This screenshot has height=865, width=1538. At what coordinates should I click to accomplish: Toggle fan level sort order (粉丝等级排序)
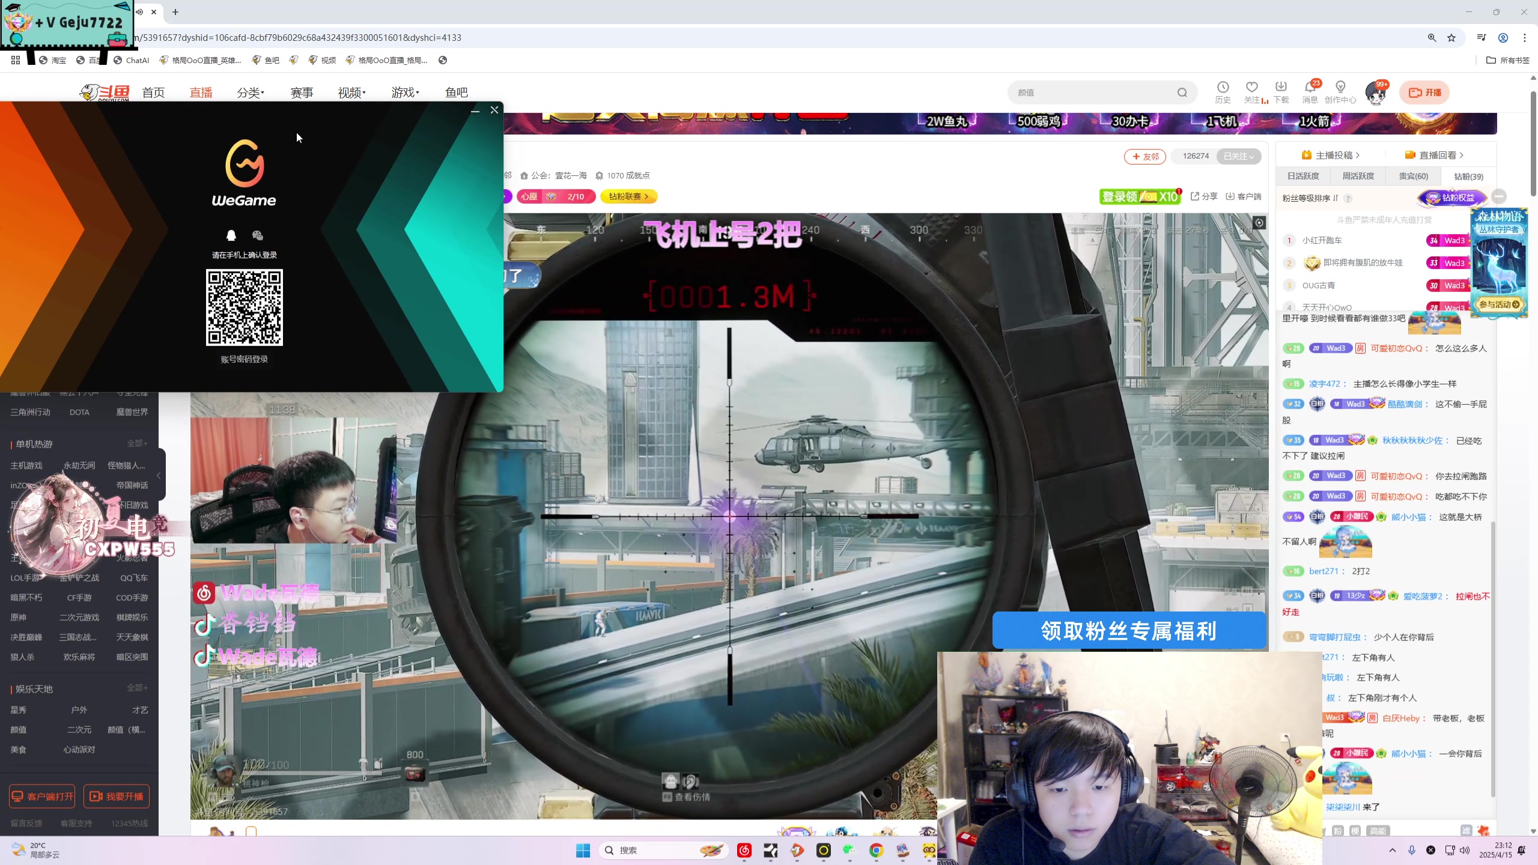(1310, 198)
